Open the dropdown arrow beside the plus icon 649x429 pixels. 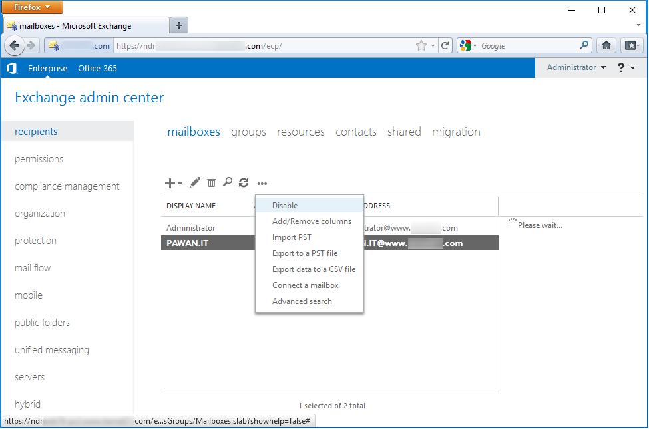coord(180,184)
